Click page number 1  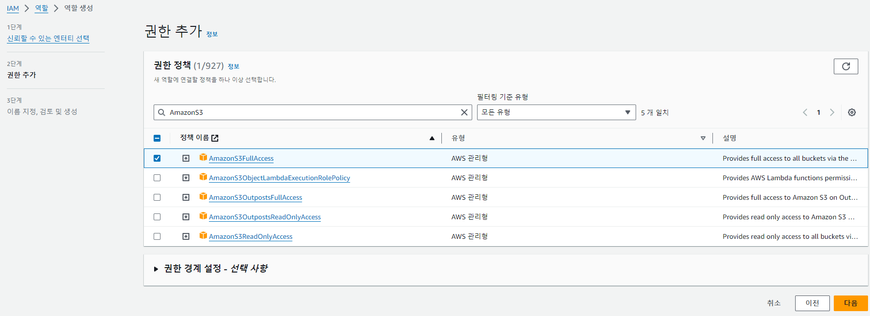coord(819,112)
